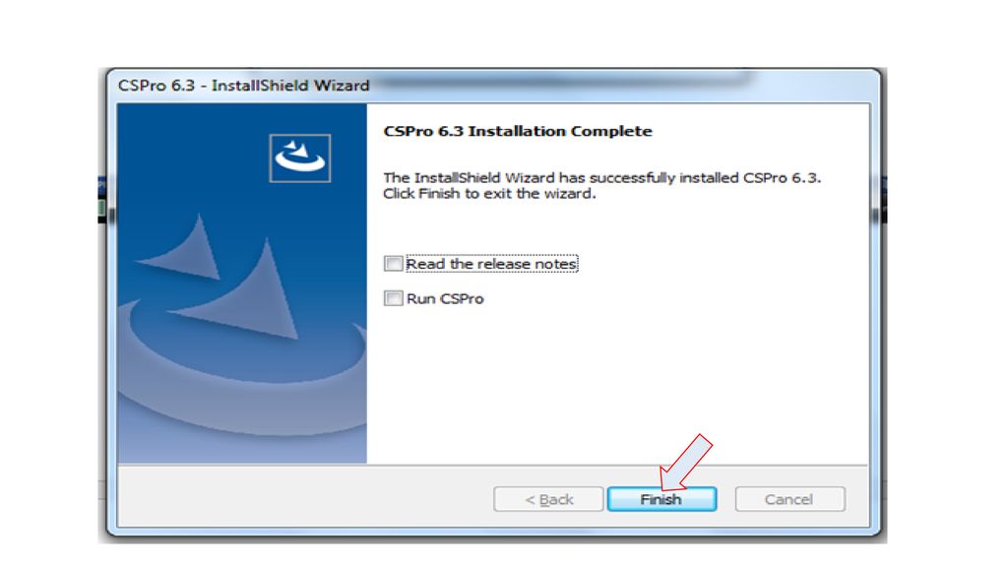Click the background window sliver at left edge
This screenshot has width=1008, height=567.
click(101, 199)
